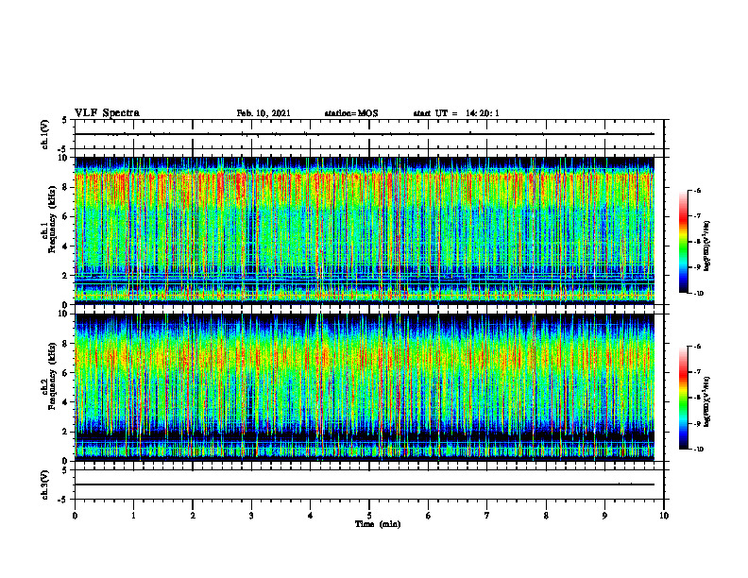Click the 'start UT = 14:20:1' text
748x578 pixels.
pyautogui.click(x=456, y=113)
